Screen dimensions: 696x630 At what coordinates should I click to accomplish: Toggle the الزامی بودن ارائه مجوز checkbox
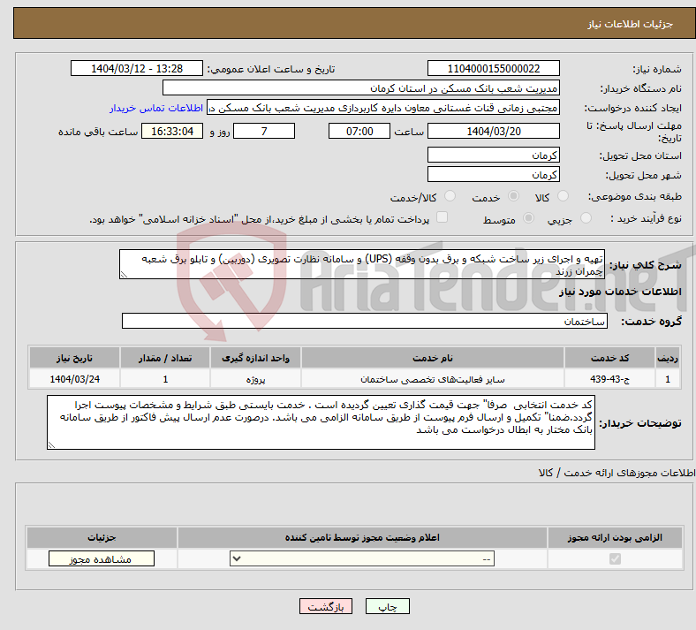pyautogui.click(x=615, y=558)
